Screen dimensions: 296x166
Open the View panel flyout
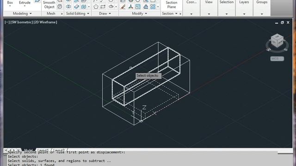(209, 14)
